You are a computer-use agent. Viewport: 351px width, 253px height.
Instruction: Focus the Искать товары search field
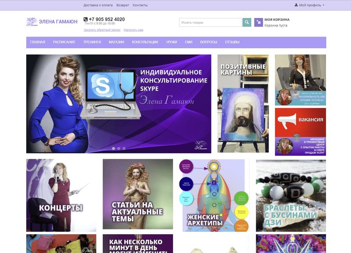(x=211, y=22)
